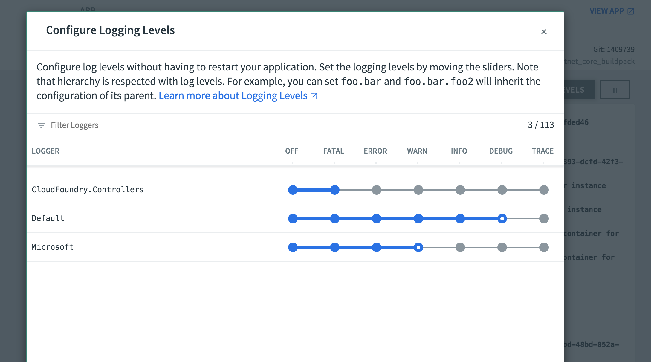
Task: Set Default logger level to OFF
Action: (293, 219)
